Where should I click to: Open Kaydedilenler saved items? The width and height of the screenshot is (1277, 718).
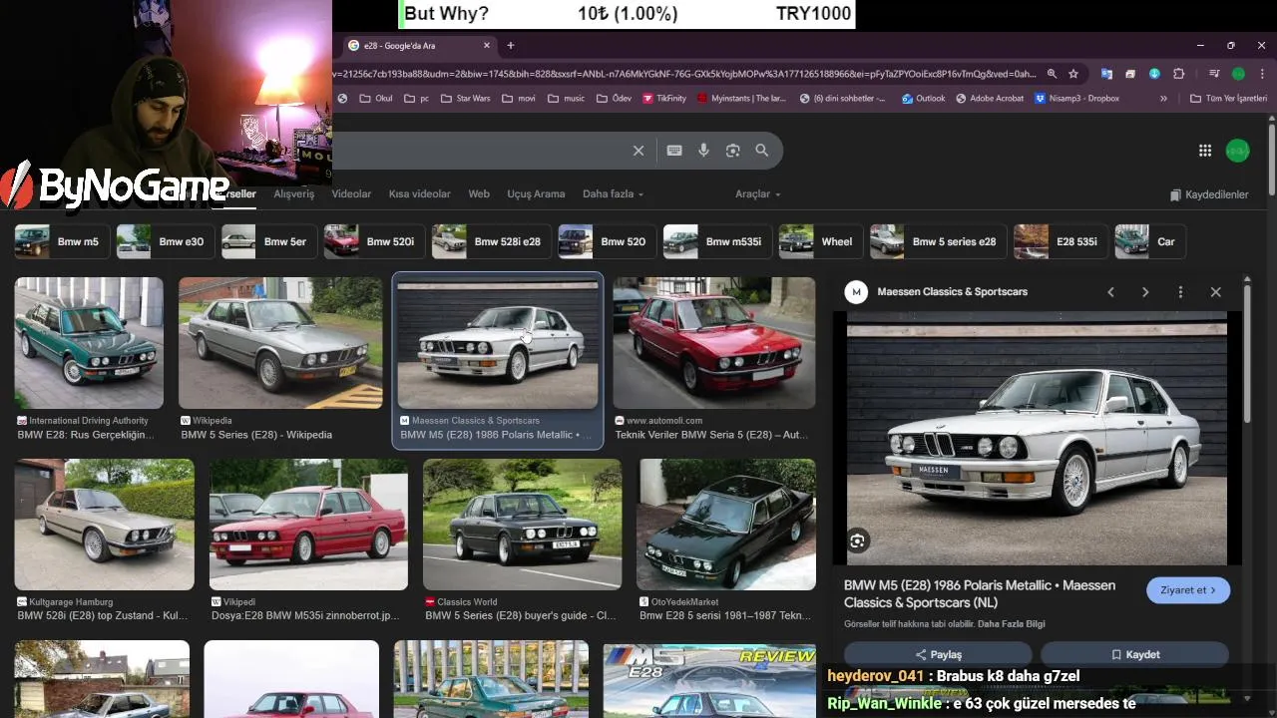click(1209, 195)
